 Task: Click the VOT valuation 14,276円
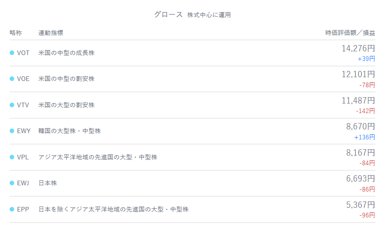tap(358, 48)
